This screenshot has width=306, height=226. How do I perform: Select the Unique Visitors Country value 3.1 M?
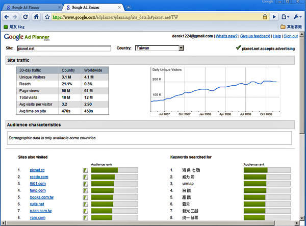66,77
